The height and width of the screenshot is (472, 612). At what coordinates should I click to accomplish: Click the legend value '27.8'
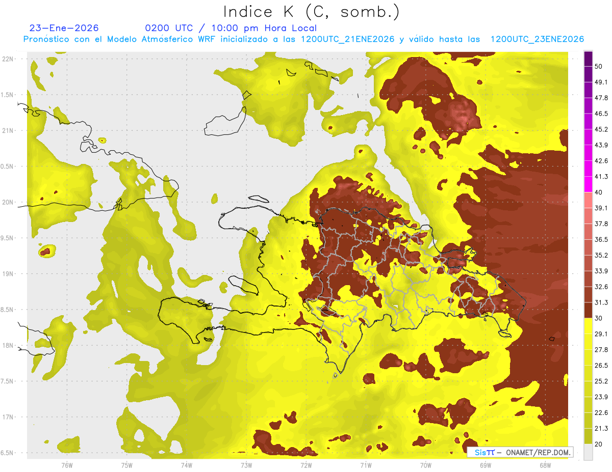[601, 350]
